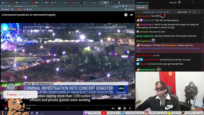204x115 pixels.
Task: Open the Chrome extensions puzzle icon
Action: tap(123, 6)
